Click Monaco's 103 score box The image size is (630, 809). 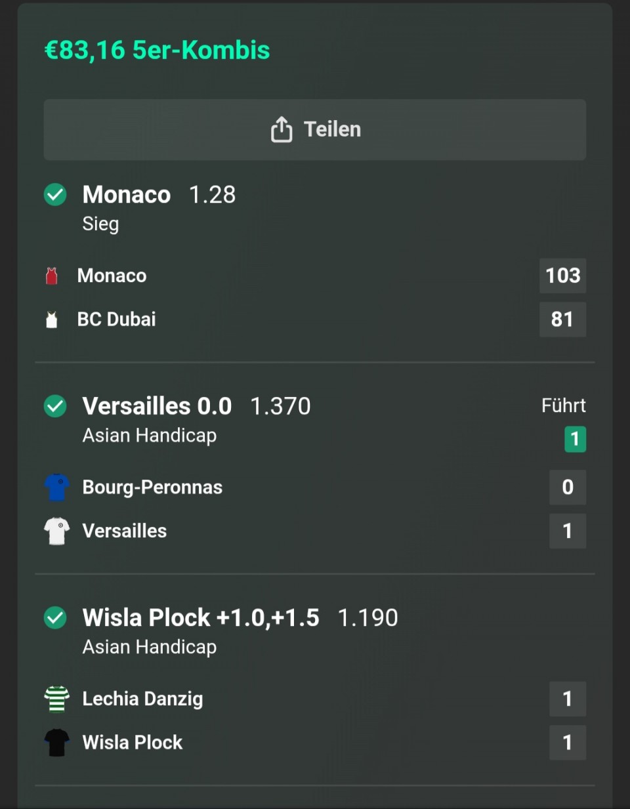(562, 276)
